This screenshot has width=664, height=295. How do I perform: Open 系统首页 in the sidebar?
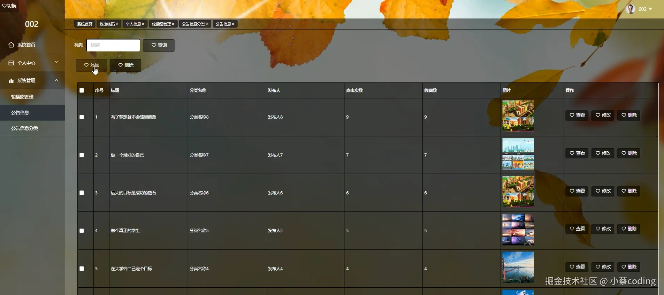(32, 45)
